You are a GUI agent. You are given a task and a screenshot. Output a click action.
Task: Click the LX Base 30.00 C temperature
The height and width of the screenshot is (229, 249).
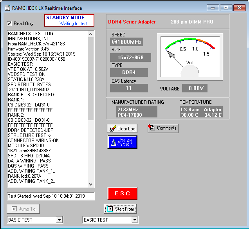tap(190, 112)
